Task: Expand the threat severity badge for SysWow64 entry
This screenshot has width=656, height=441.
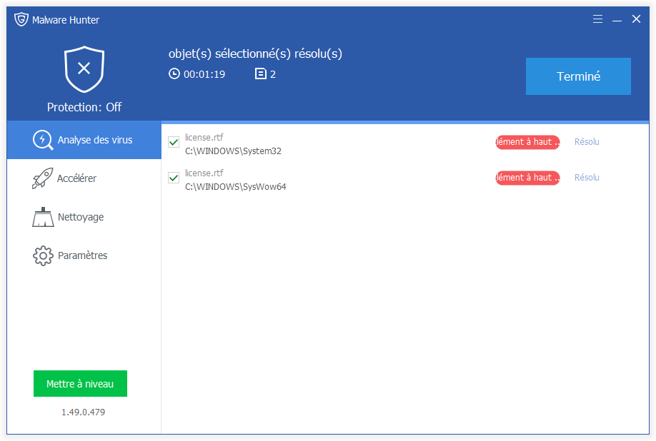Action: click(x=527, y=178)
